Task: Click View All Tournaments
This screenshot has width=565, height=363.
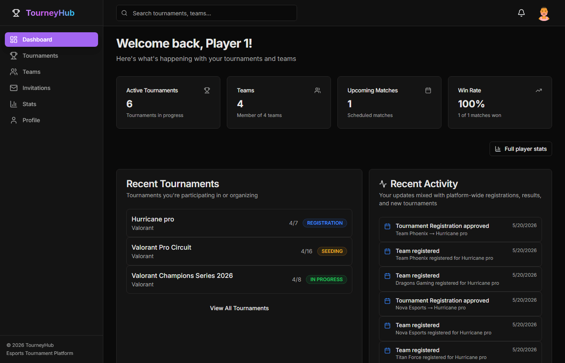Action: 239,308
